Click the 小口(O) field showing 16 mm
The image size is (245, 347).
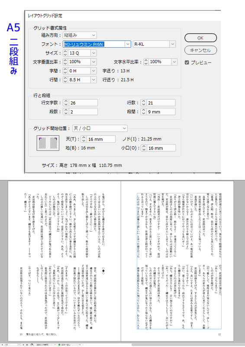161,148
